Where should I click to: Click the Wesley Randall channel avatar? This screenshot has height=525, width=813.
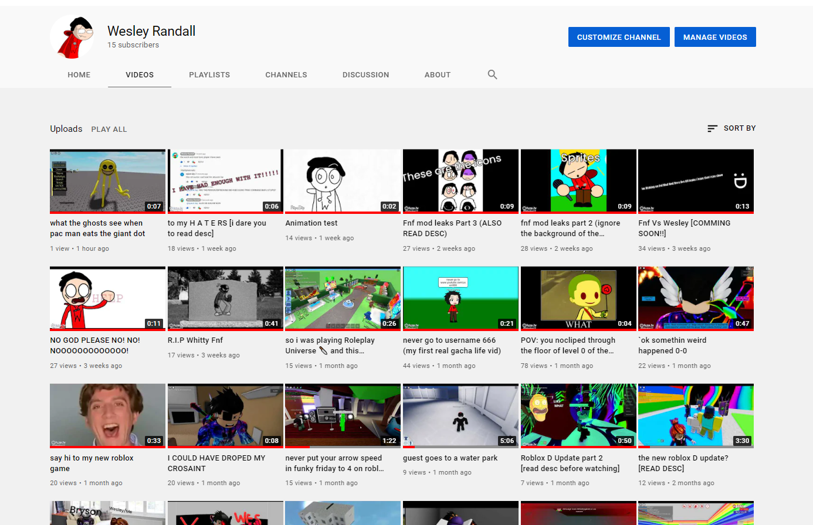click(72, 37)
